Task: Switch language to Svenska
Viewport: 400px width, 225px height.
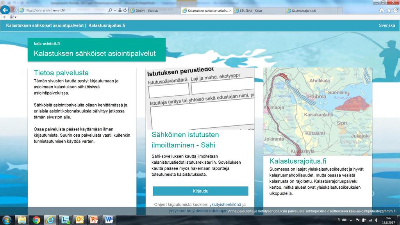Action: (387, 25)
